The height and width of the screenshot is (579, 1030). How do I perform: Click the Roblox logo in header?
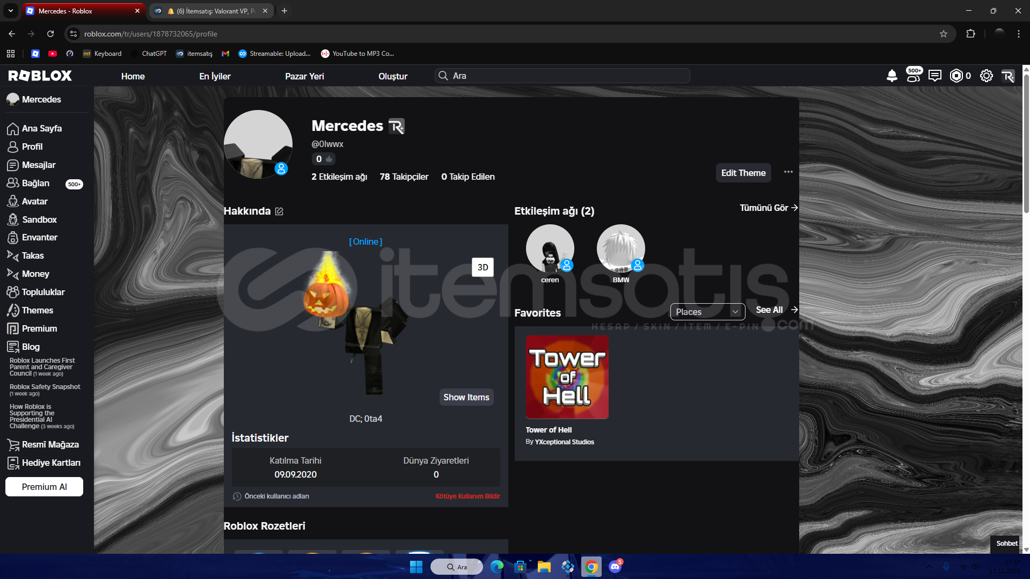click(40, 76)
